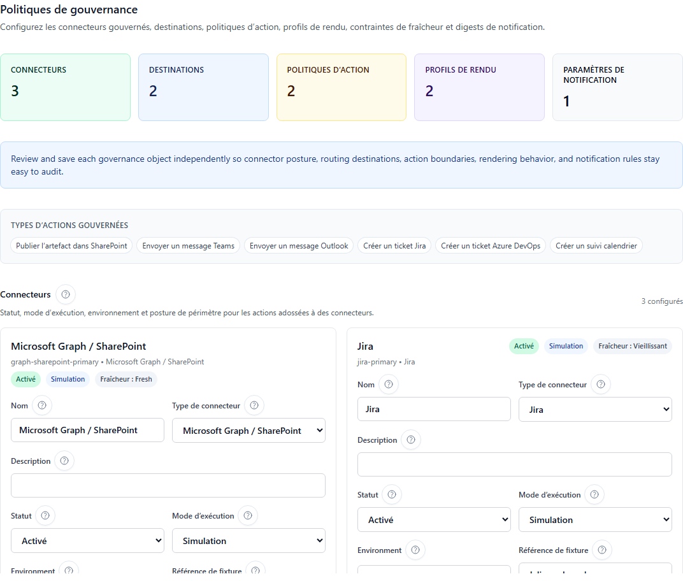Select the Politiques d'action summary card
This screenshot has height=581, width=683.
point(341,87)
